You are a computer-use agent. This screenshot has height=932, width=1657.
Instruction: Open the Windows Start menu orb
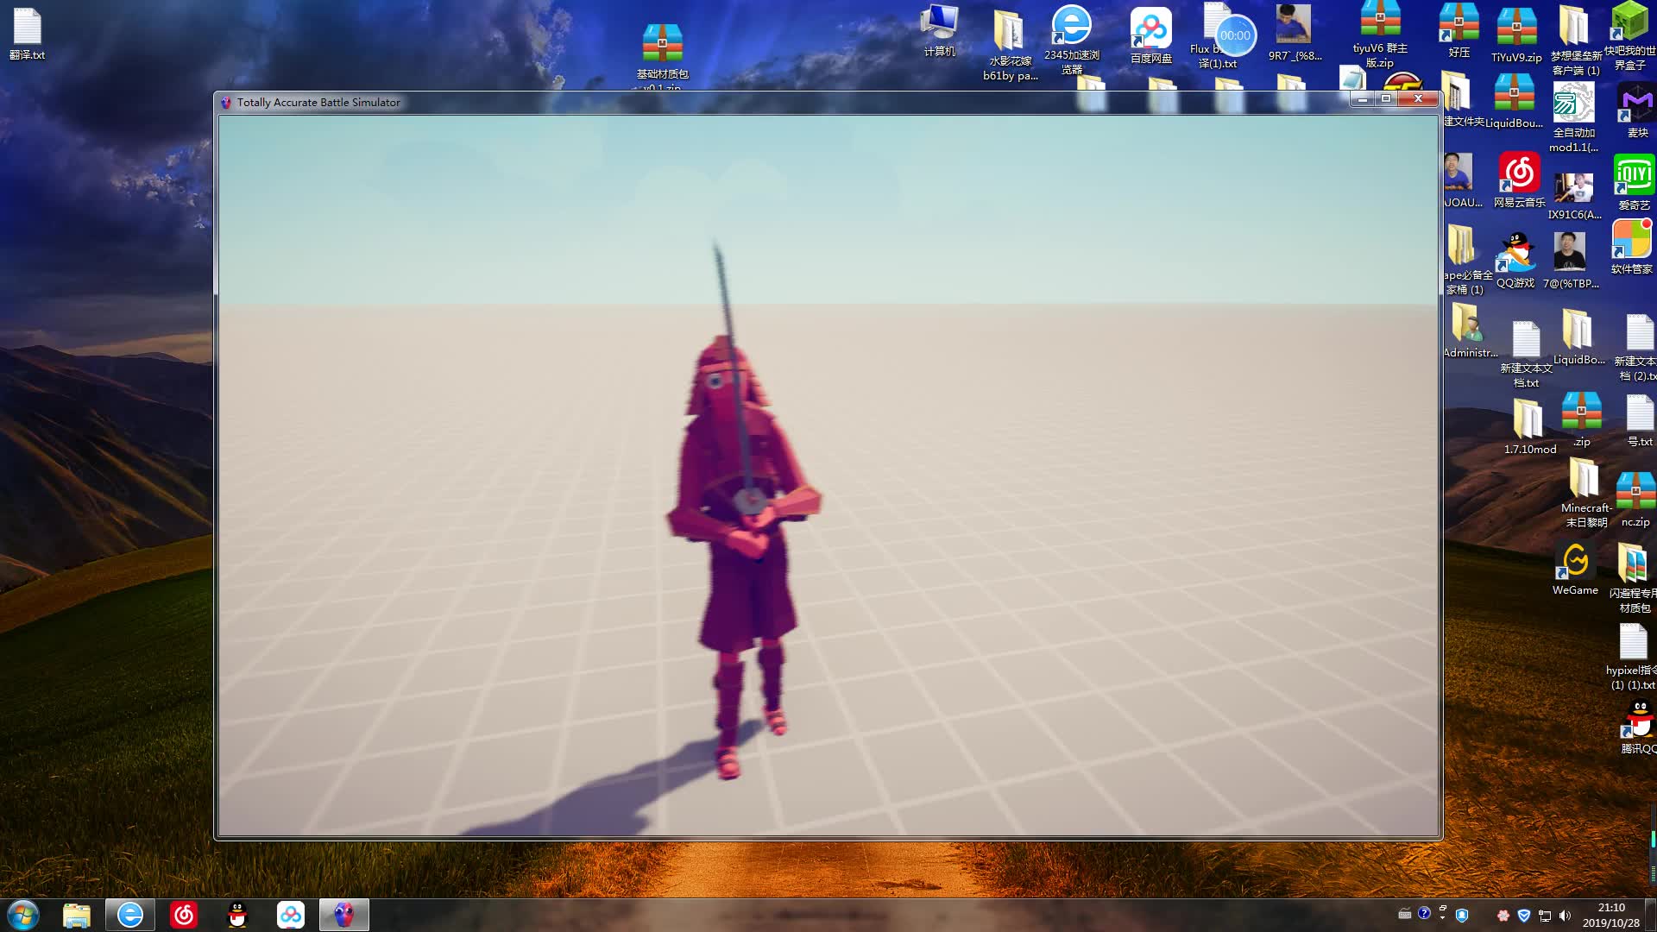point(23,915)
